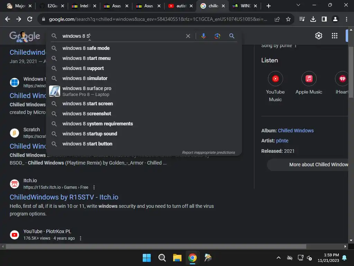Click the muted volume tray icon
Screen dimensions: 354x266
309,258
